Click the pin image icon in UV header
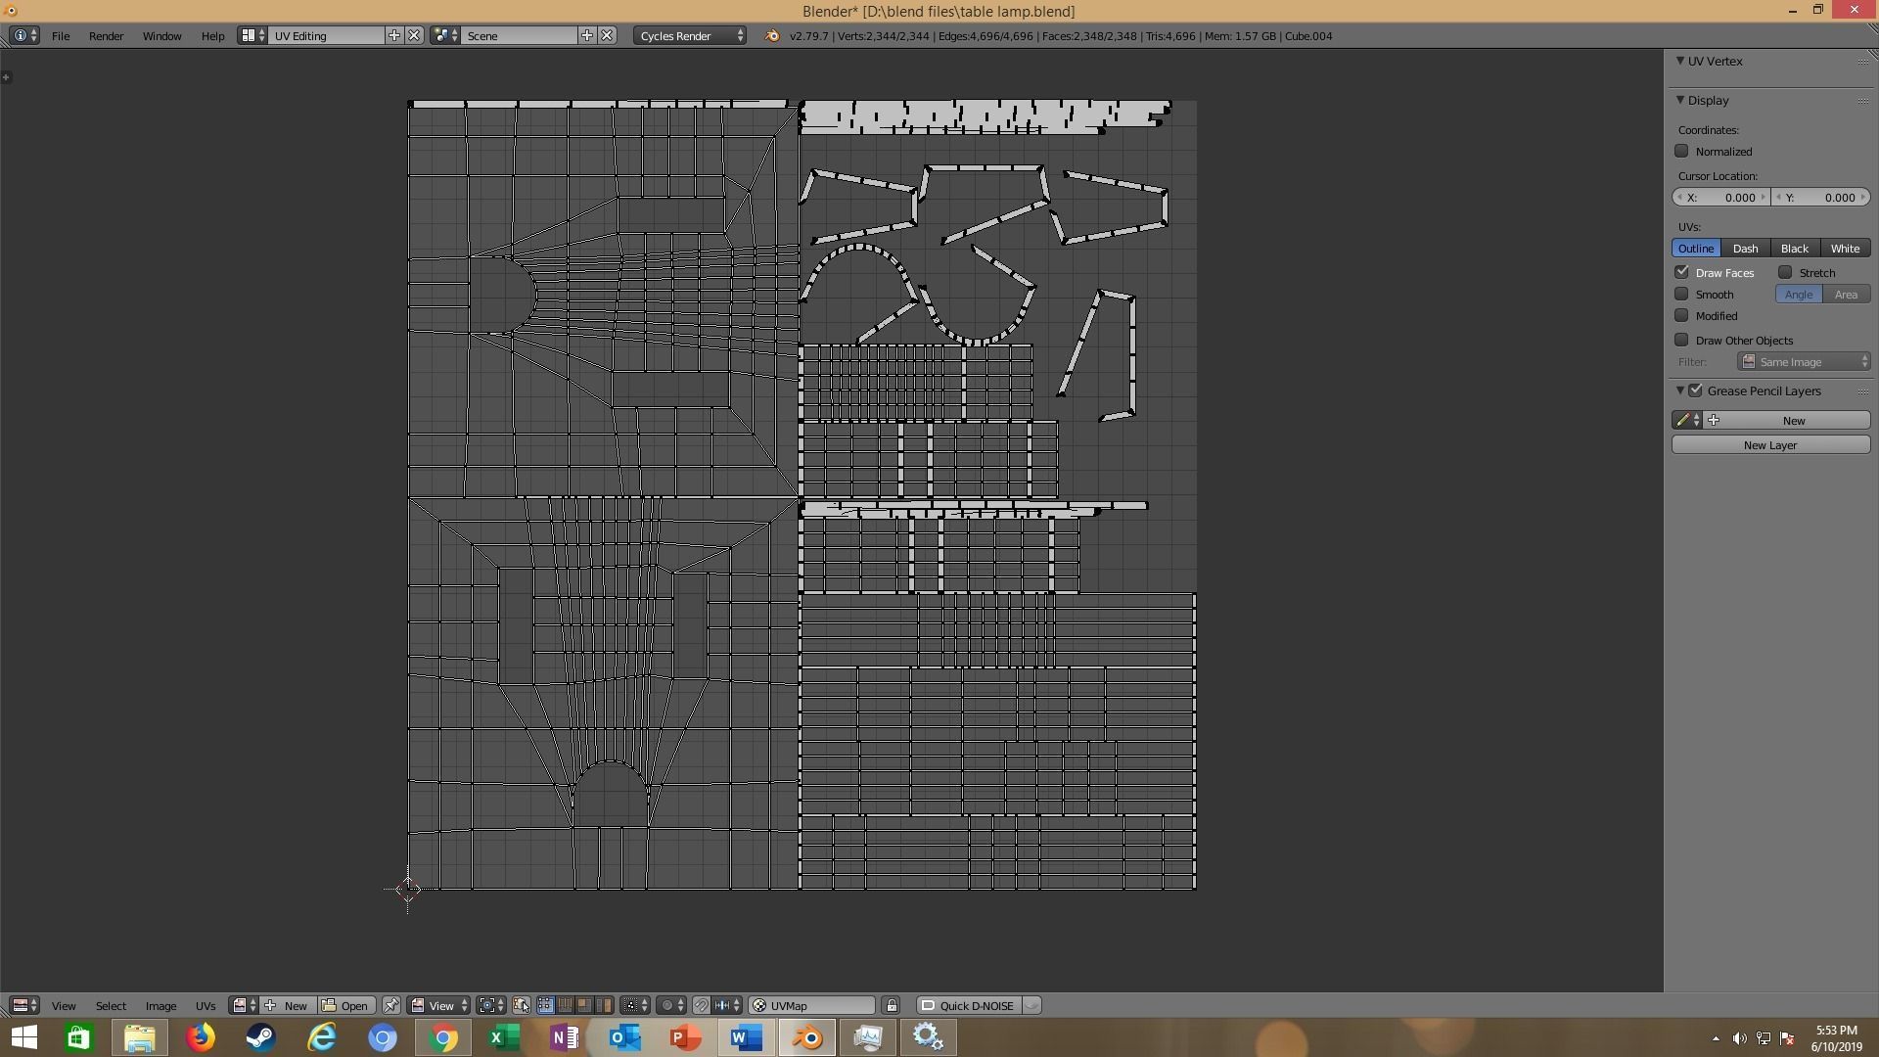 coord(390,1005)
